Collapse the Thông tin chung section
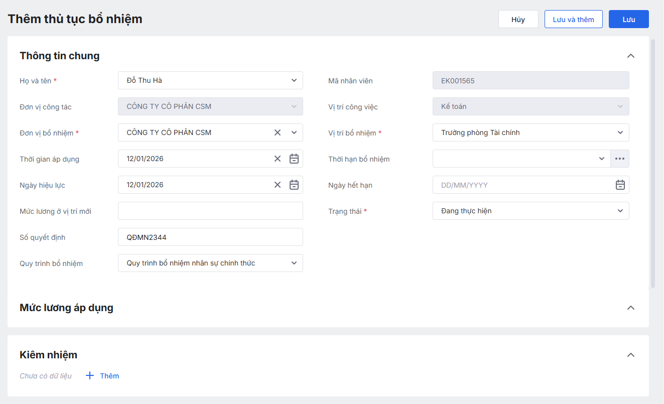 (x=631, y=56)
